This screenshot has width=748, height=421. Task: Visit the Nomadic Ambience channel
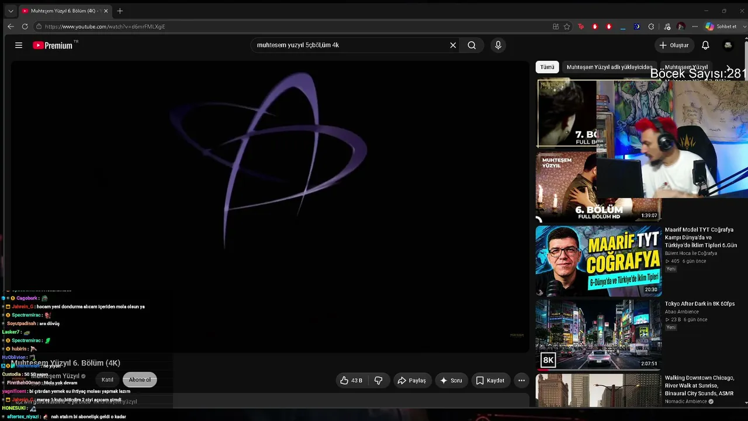click(687, 402)
